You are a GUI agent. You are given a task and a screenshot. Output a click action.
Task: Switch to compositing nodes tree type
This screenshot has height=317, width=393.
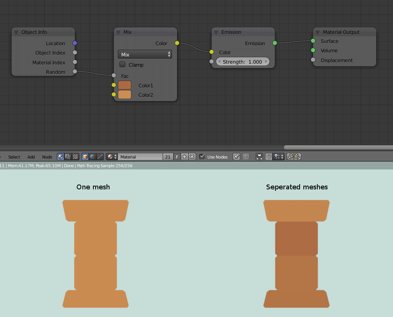click(x=68, y=157)
